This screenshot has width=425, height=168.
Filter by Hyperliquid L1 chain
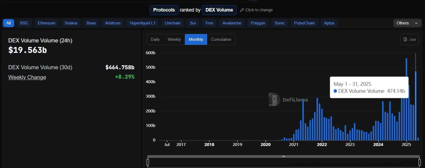coord(142,23)
